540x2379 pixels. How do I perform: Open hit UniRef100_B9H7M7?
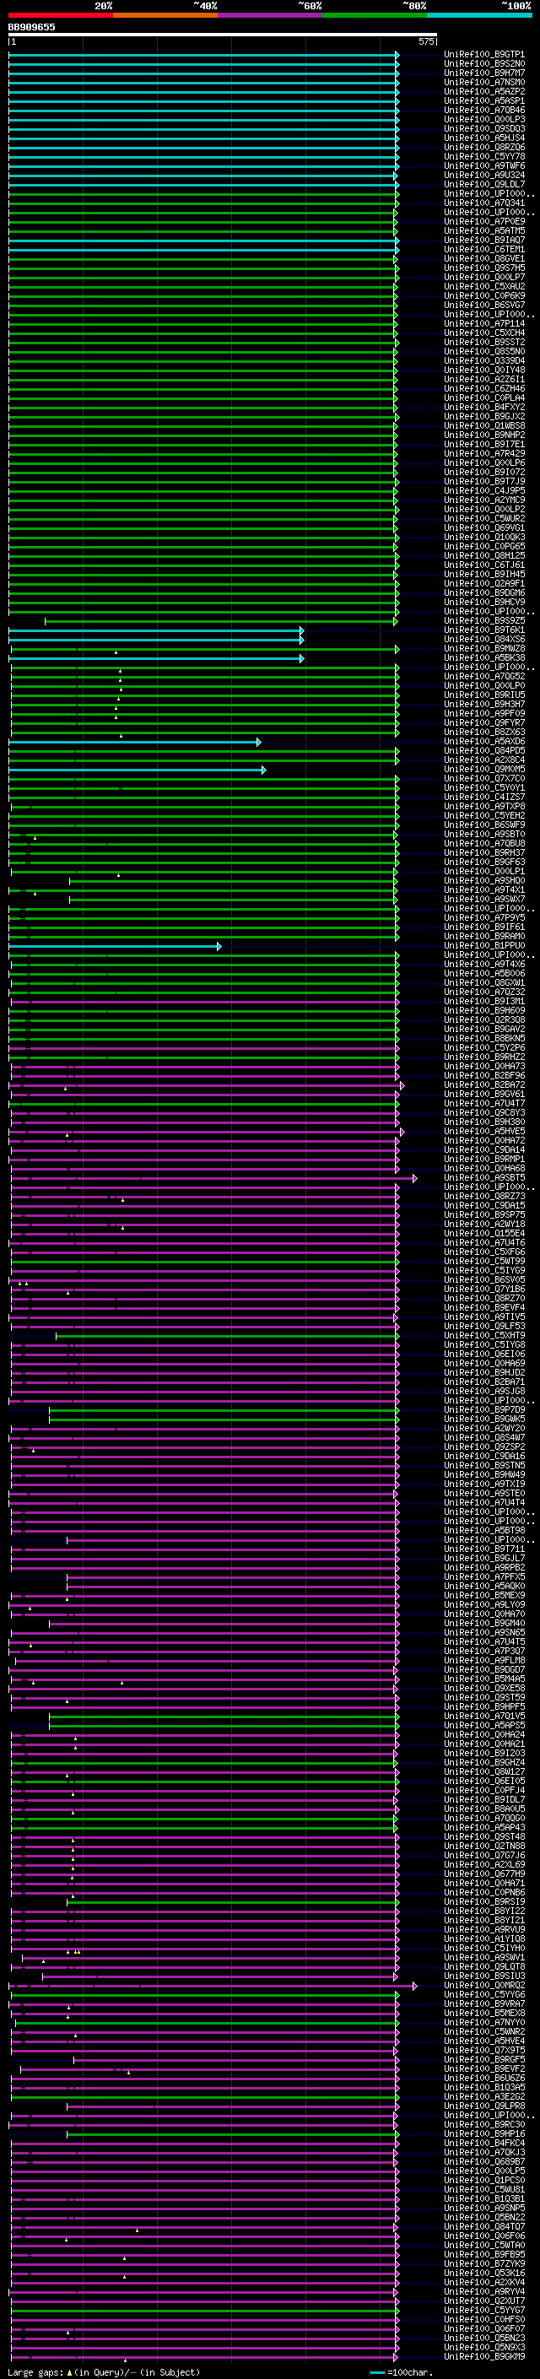click(x=484, y=73)
